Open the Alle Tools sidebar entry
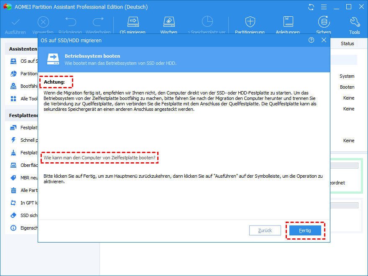368x276 pixels. [x=23, y=99]
